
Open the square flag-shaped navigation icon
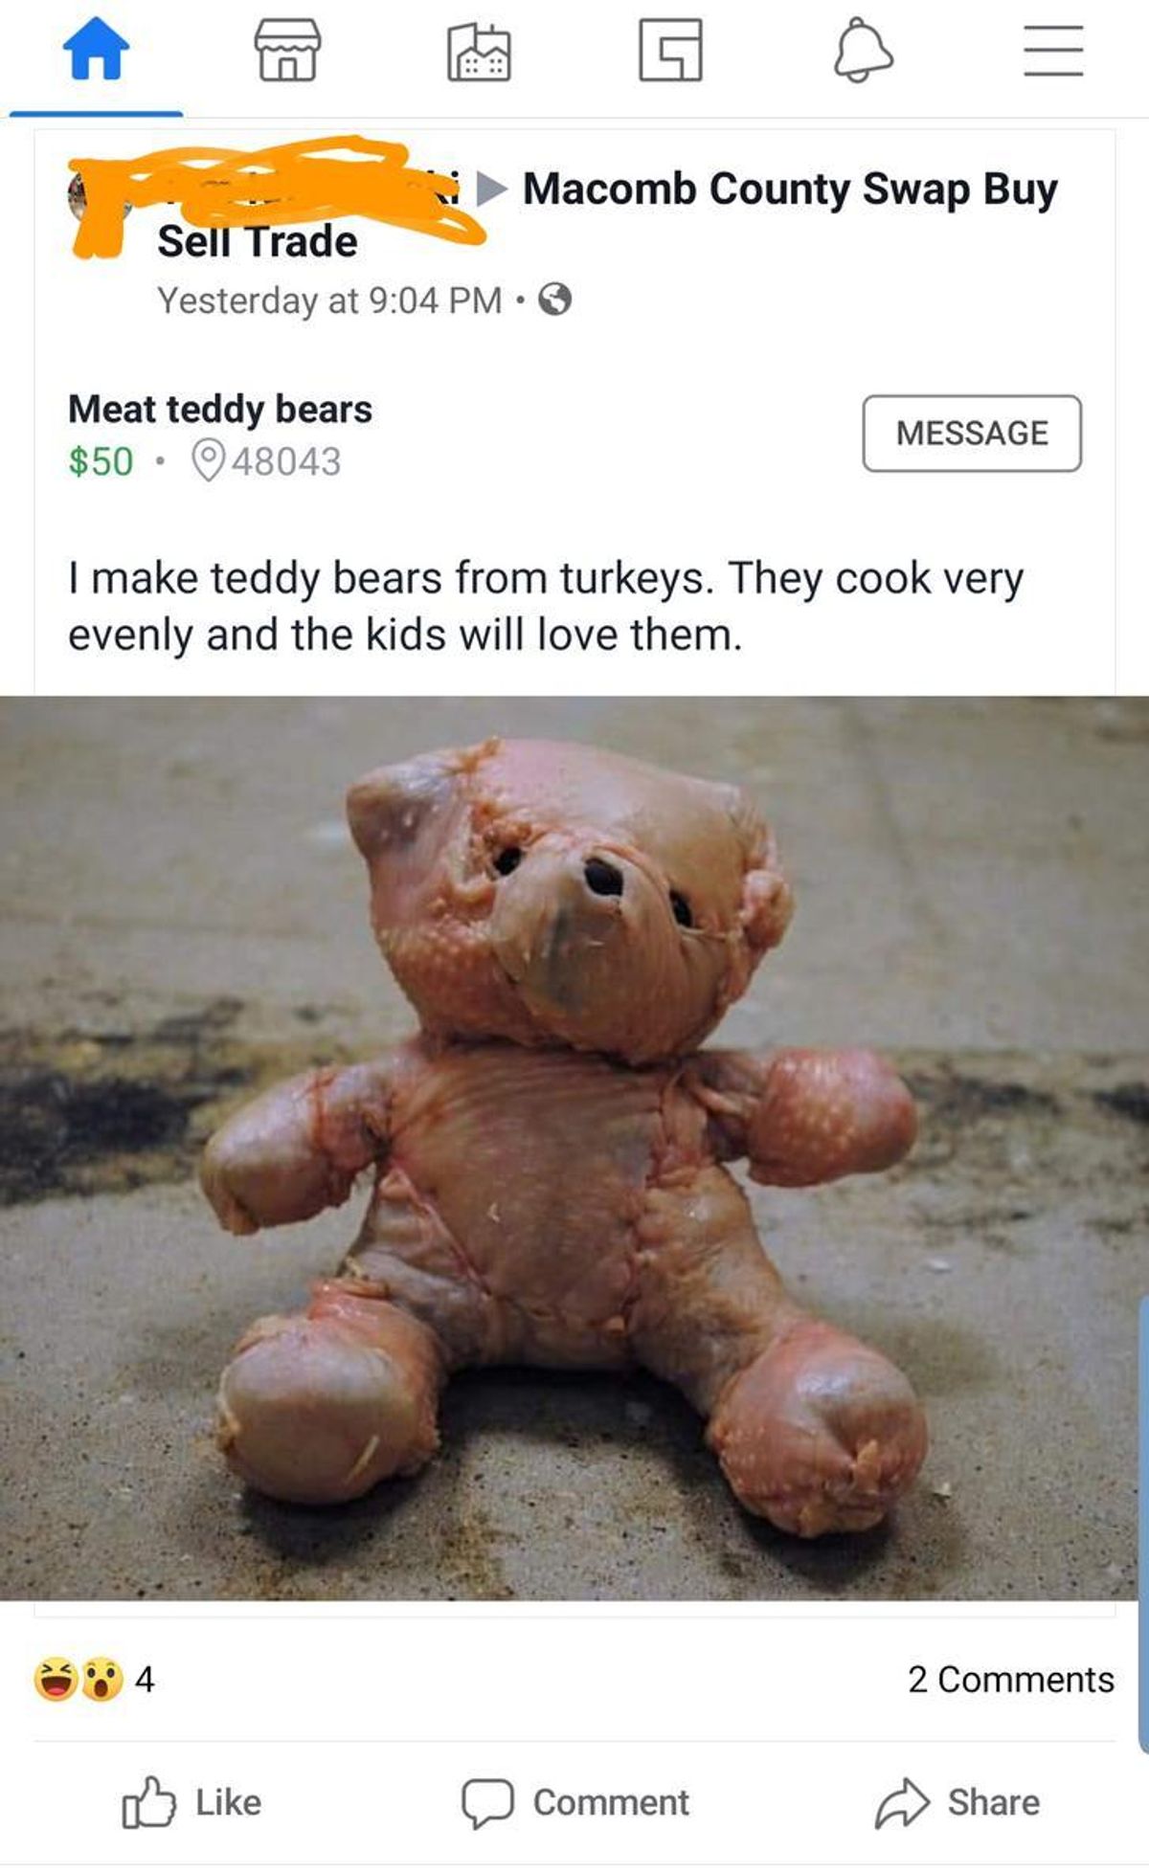click(670, 50)
